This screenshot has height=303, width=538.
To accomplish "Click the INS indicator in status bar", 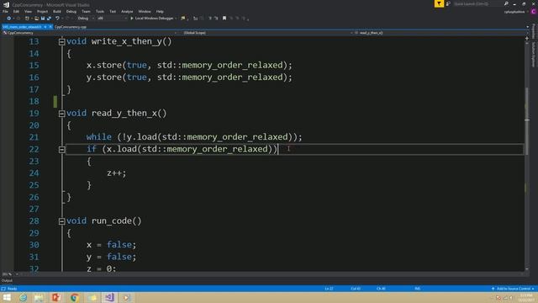I will (x=418, y=289).
